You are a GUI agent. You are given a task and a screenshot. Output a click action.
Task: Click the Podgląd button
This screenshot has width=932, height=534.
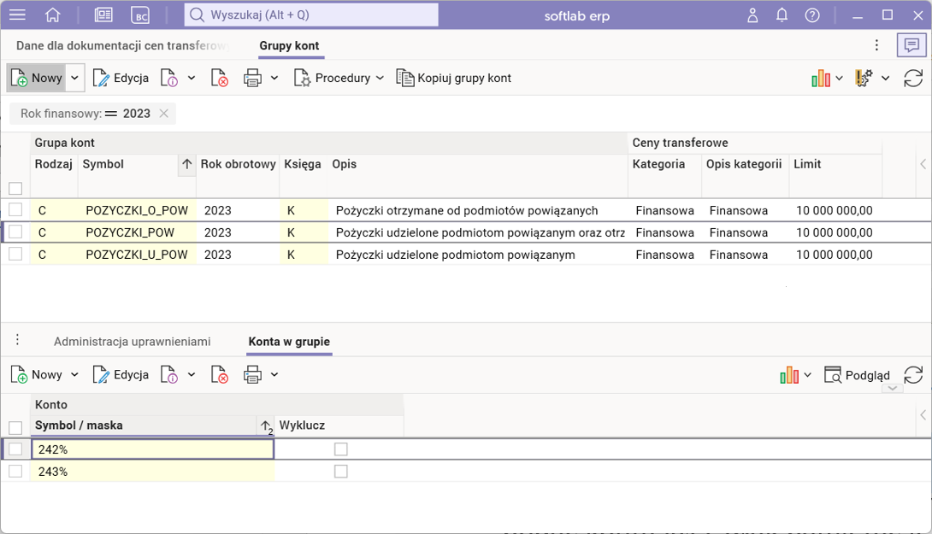coord(857,375)
